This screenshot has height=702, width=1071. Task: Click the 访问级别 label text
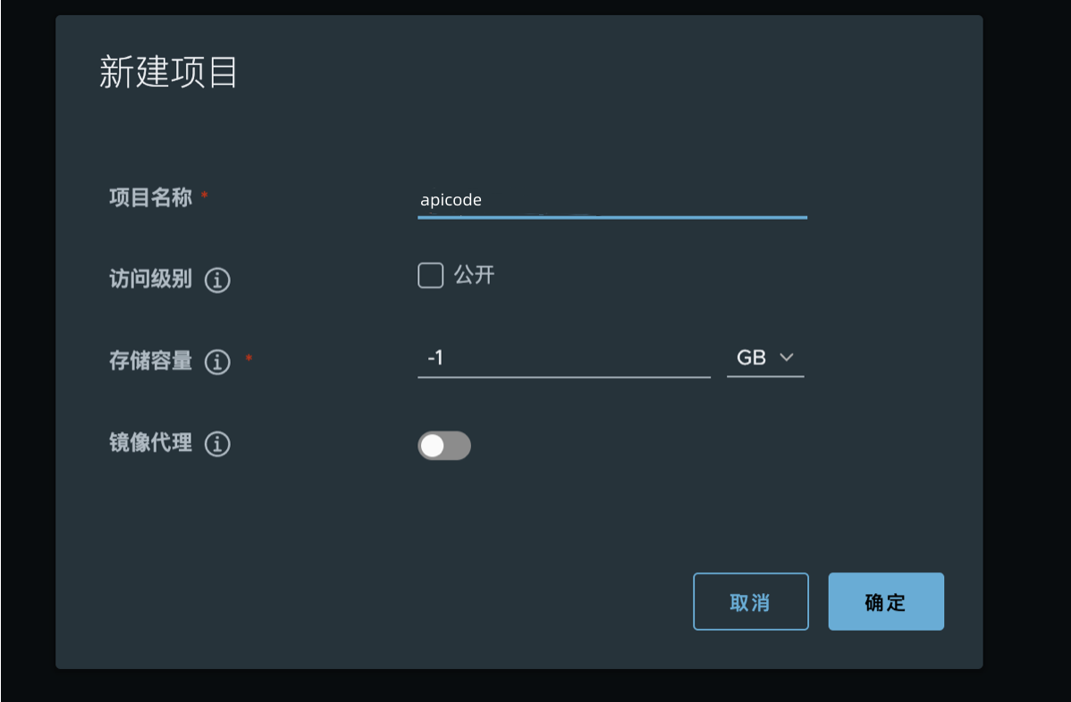(x=150, y=279)
